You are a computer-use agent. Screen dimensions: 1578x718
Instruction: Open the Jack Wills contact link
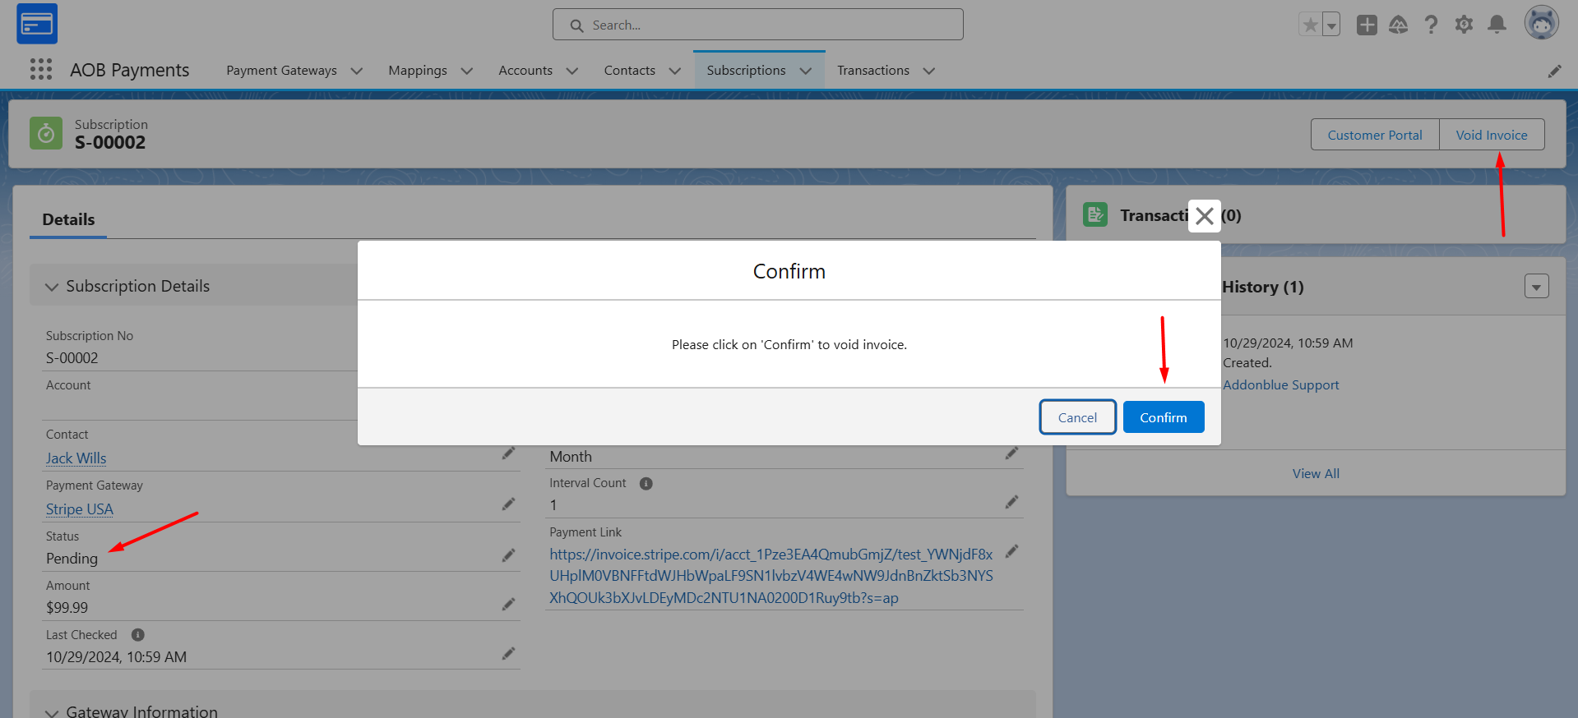[76, 458]
